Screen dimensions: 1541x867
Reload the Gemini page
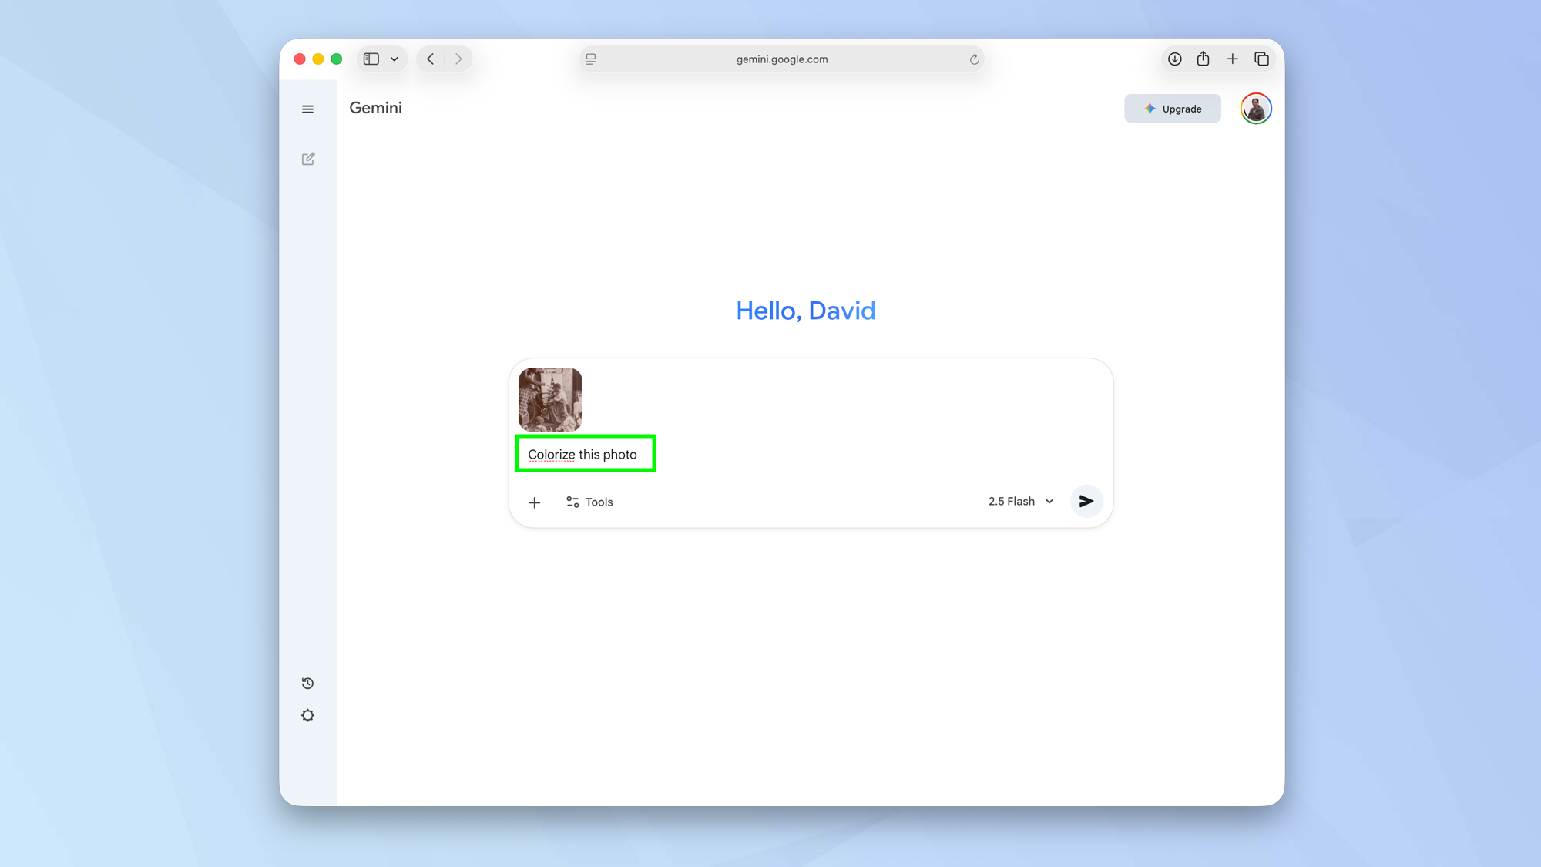pyautogui.click(x=974, y=59)
